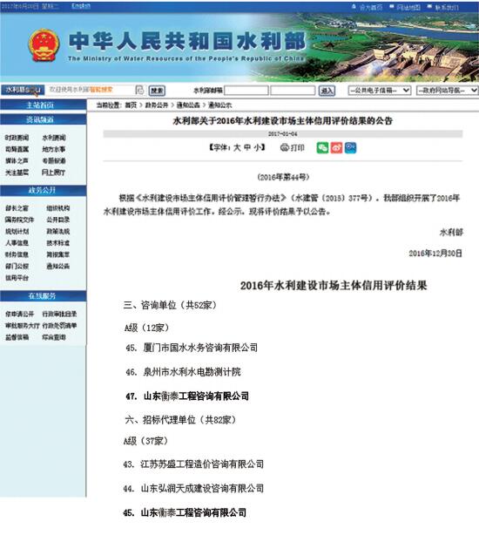Set font size to medium 中
This screenshot has height=535, width=479.
pos(247,148)
